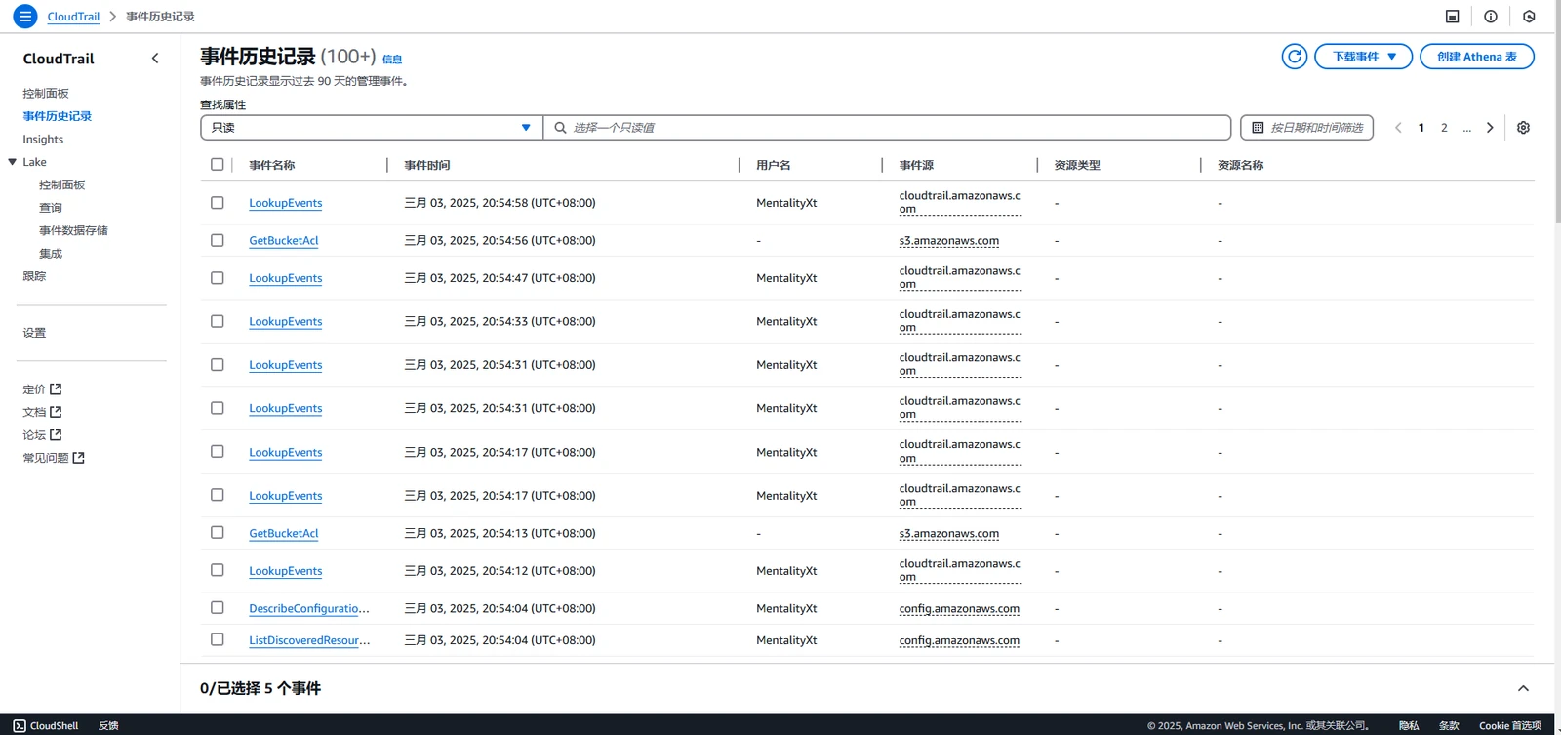
Task: Open 反馈 in the footer
Action: [108, 725]
